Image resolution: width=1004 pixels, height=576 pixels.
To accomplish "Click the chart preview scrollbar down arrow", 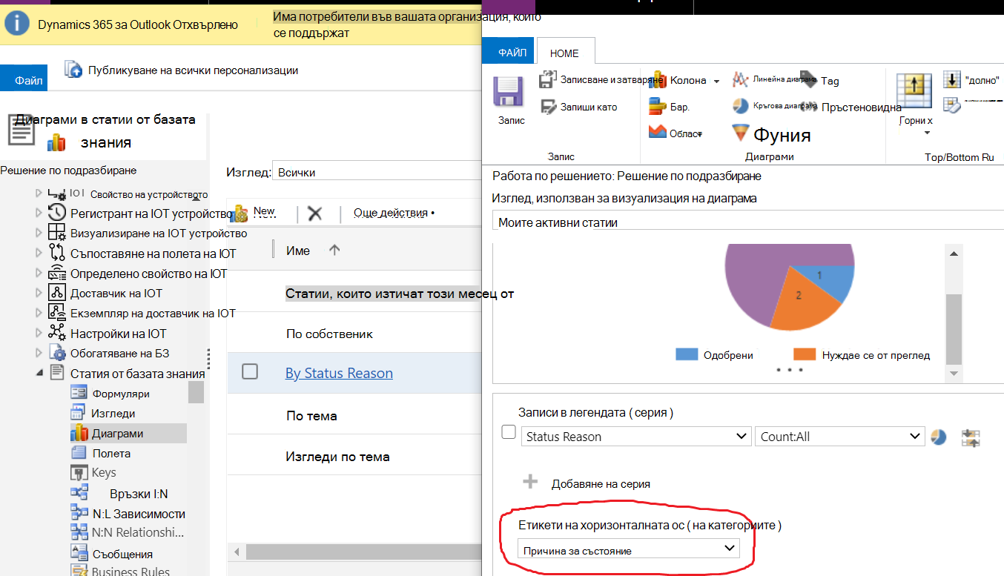I will (x=954, y=374).
